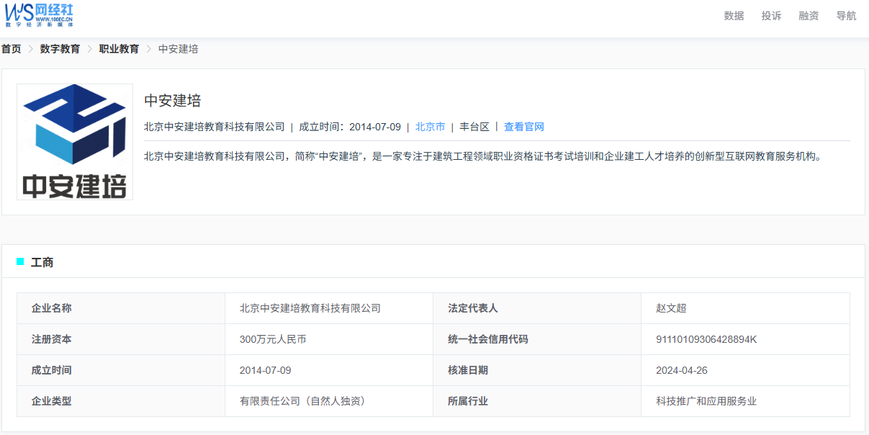869x435 pixels.
Task: Open the 数据 navigation menu
Action: tap(734, 16)
